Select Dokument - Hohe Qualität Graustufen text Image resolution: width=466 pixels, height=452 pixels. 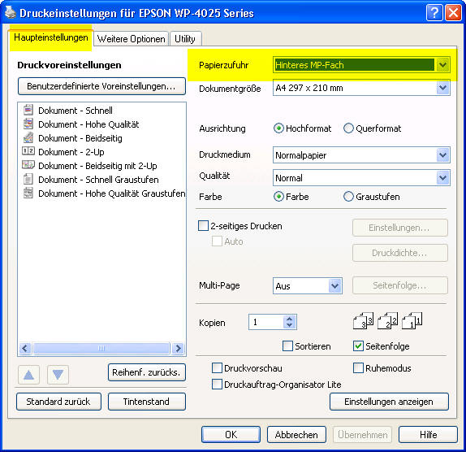click(x=112, y=193)
